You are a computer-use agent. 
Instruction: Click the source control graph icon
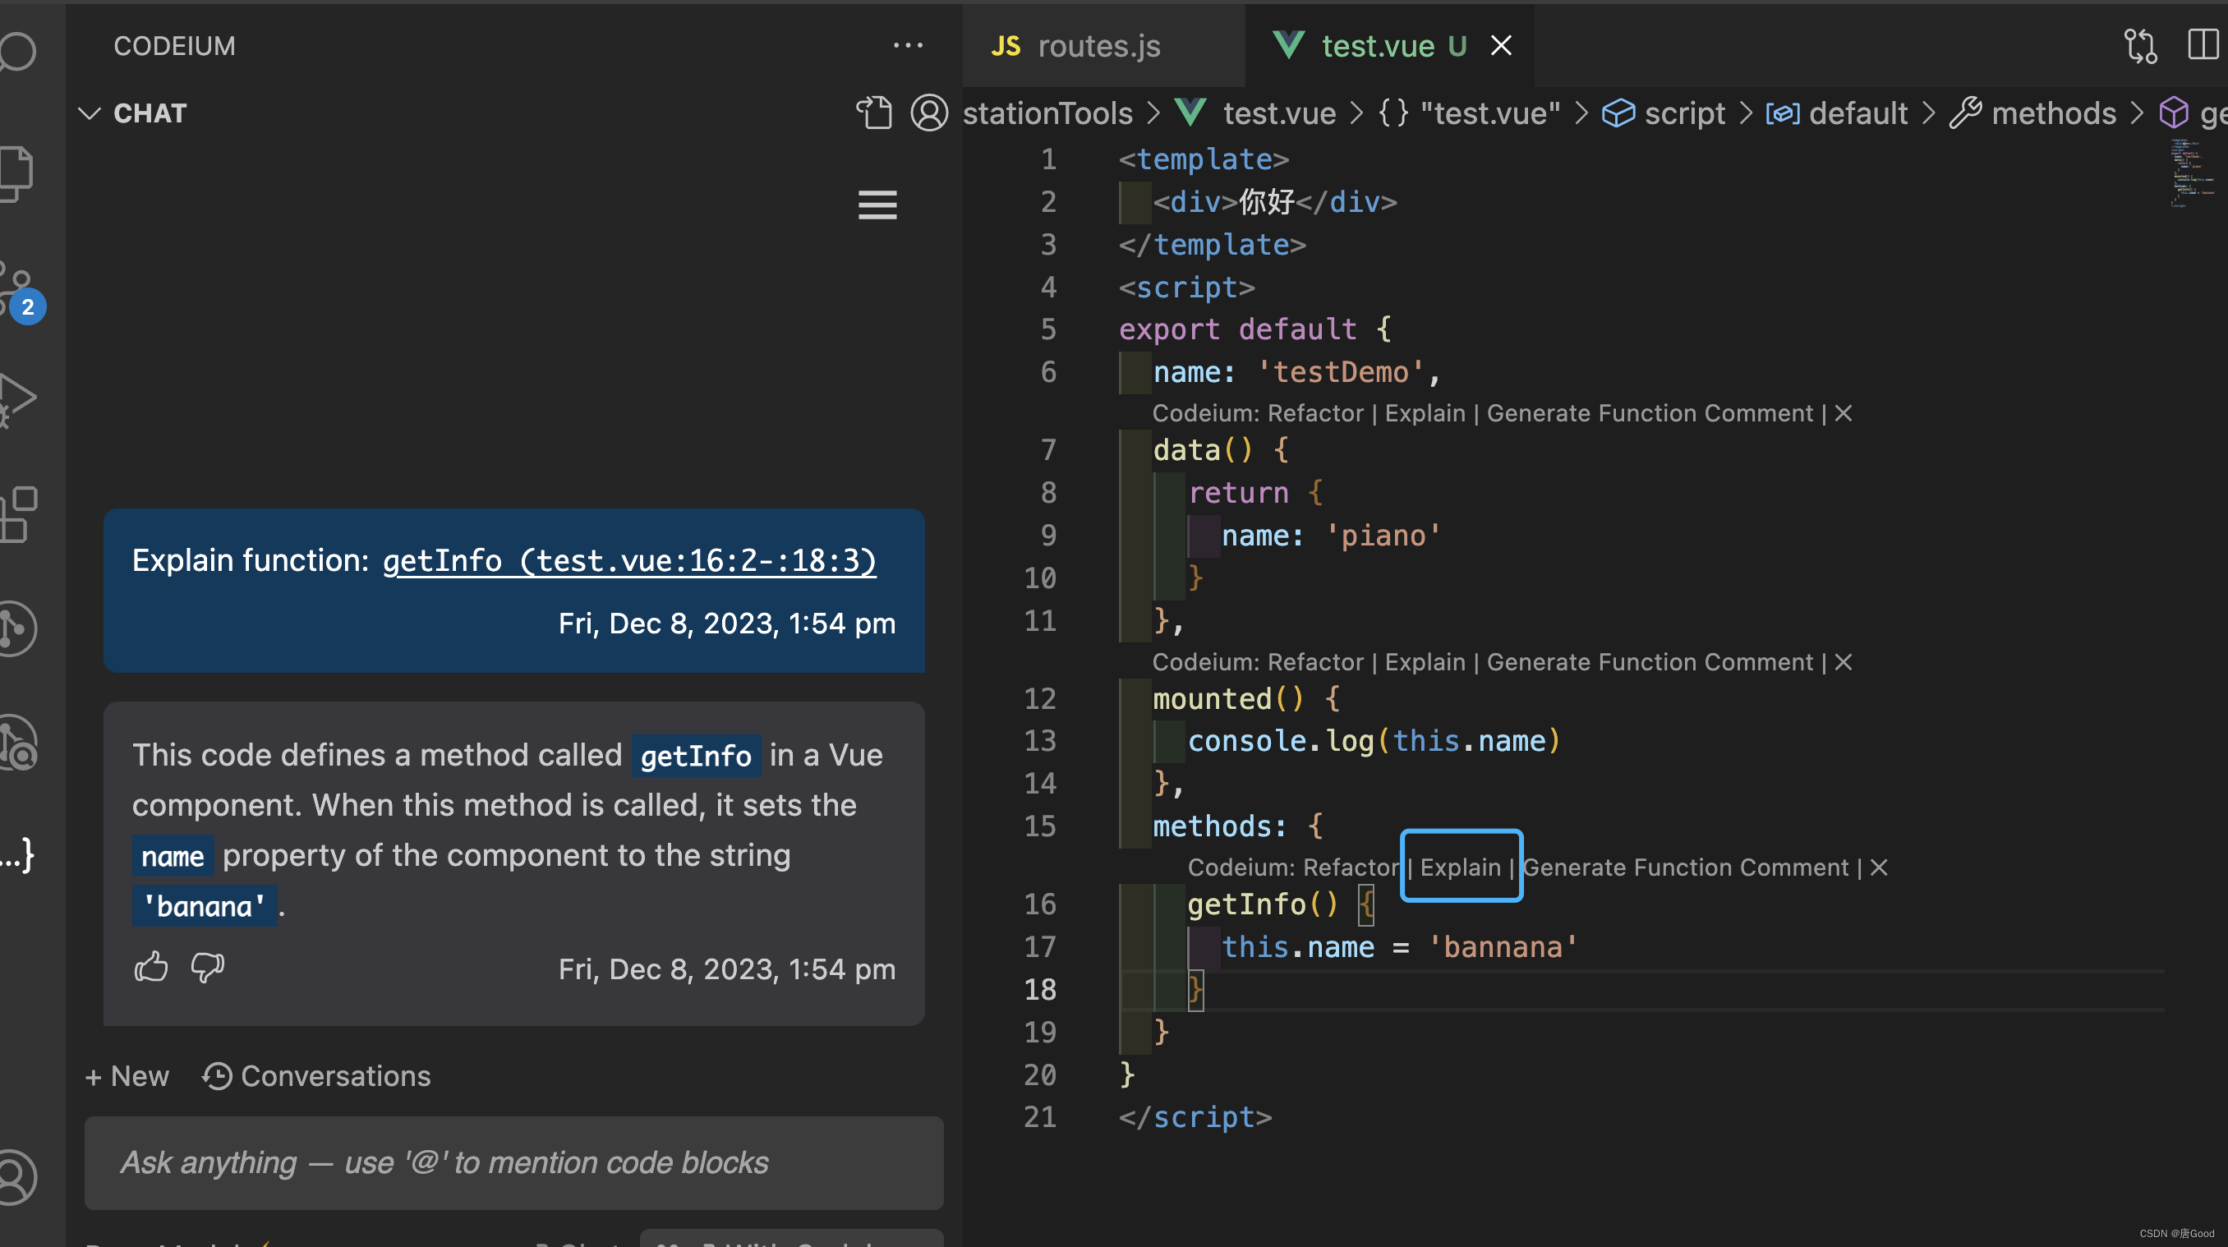click(x=17, y=628)
